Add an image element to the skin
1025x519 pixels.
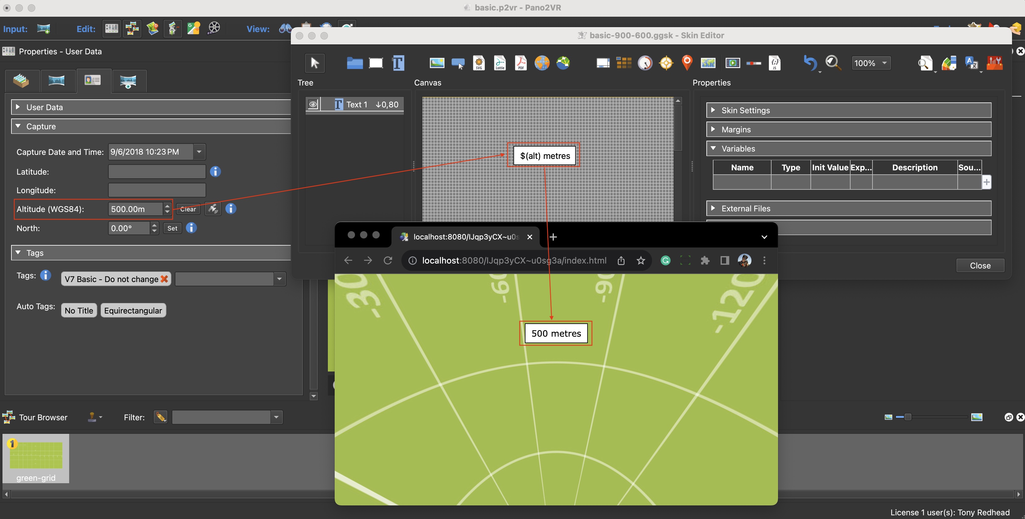point(437,63)
